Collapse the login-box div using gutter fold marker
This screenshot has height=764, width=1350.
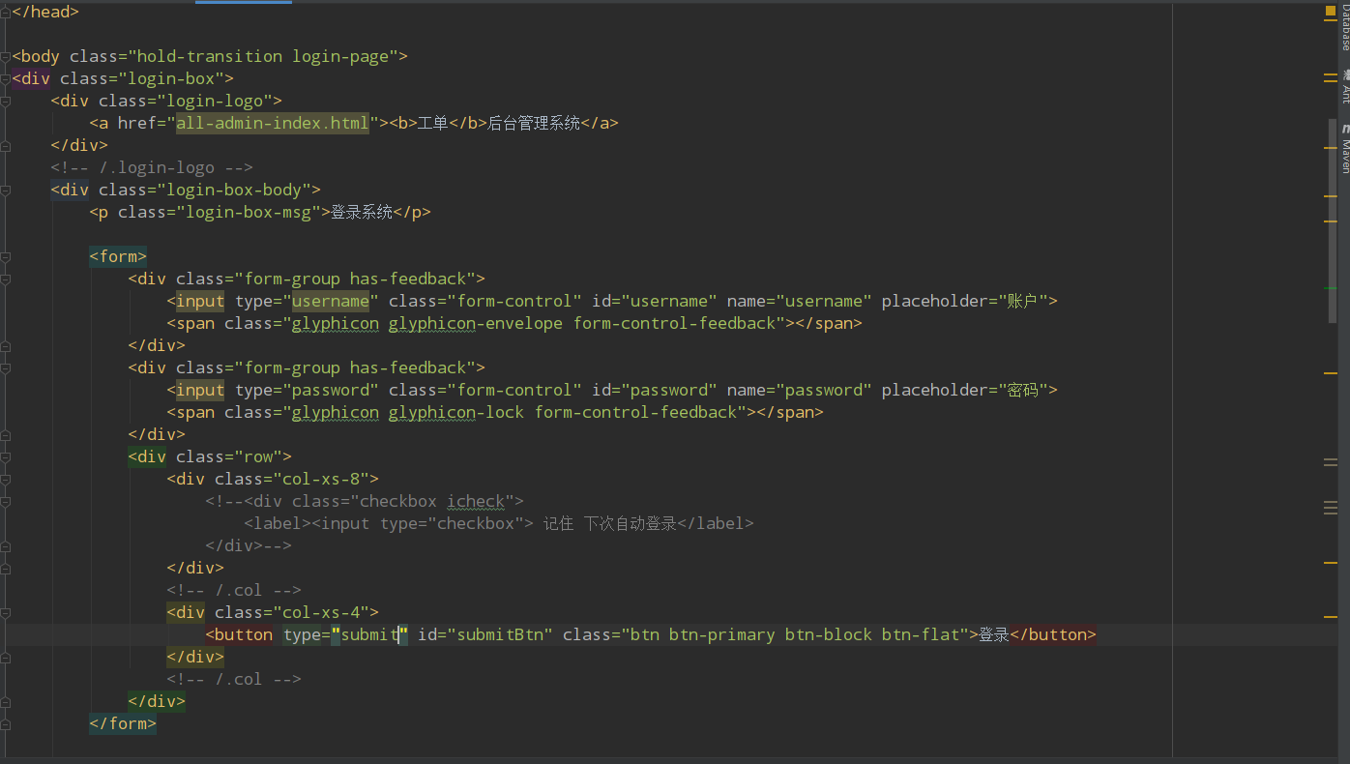(6, 78)
